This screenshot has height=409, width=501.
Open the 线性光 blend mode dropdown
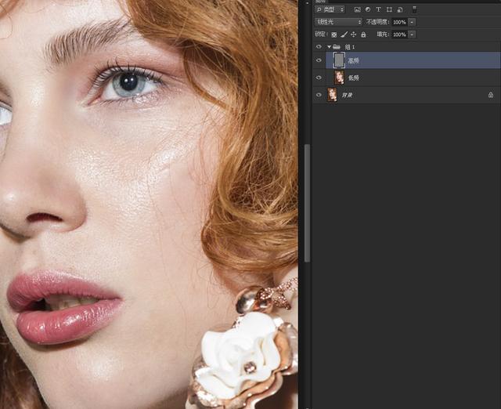pyautogui.click(x=338, y=22)
